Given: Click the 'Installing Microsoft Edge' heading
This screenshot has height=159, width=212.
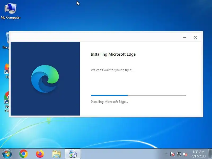Looking at the screenshot, I should (113, 54).
